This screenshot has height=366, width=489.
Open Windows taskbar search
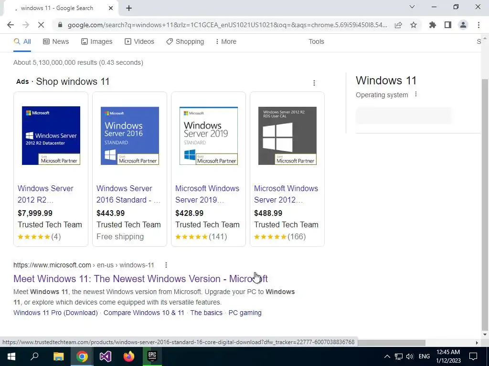tap(34, 356)
